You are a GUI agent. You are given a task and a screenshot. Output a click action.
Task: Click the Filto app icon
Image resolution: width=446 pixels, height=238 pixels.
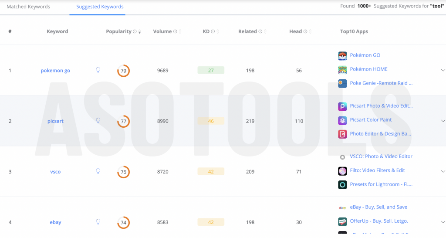342,171
